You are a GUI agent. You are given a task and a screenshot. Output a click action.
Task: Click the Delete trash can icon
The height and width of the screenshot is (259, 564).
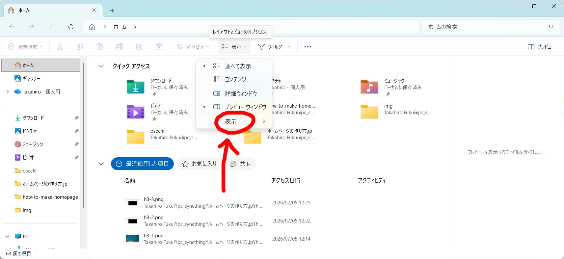click(159, 47)
